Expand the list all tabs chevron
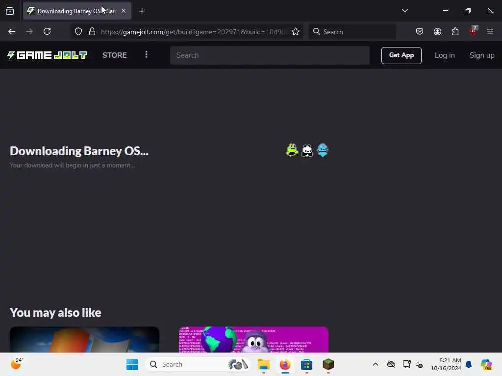The image size is (502, 376). 404,11
